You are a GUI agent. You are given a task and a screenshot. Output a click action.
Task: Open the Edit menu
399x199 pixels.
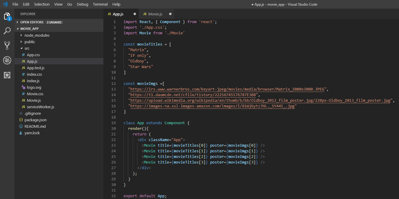coord(26,4)
